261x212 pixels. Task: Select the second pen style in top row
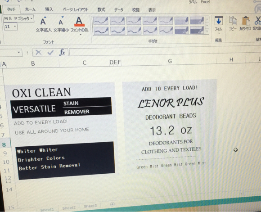pos(117,21)
